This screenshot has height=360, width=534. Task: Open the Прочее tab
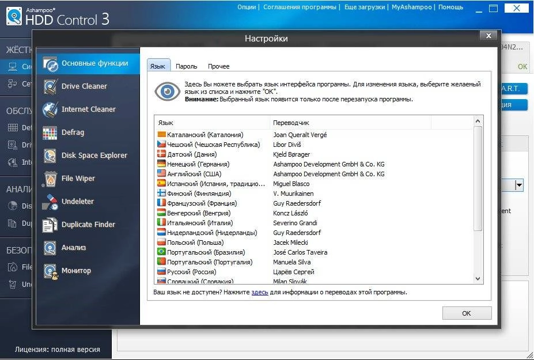click(219, 66)
